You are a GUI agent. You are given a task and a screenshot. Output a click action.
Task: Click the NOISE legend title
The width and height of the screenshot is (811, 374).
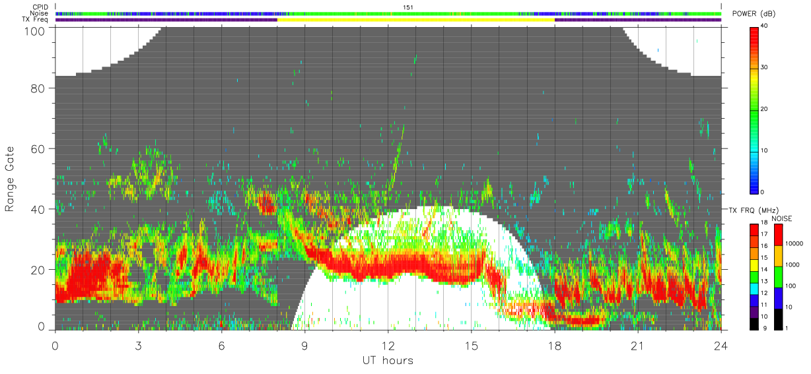781,218
